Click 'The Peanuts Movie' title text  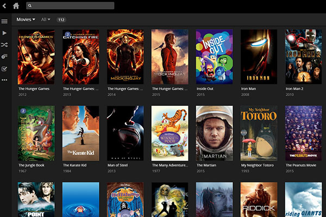click(x=301, y=165)
